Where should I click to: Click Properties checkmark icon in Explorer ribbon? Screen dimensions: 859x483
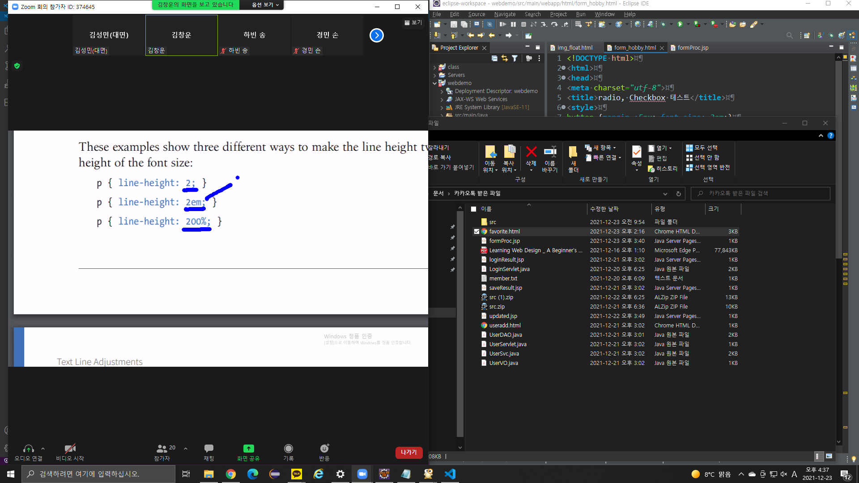tap(636, 152)
